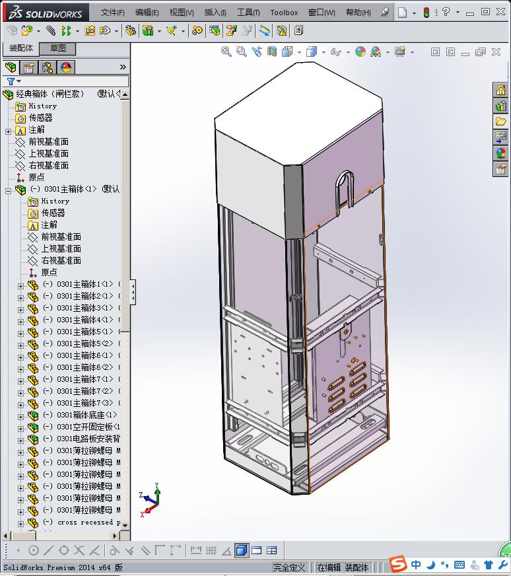Click the Apply Scene icon
Screen dimensions: 511x576
(376, 52)
